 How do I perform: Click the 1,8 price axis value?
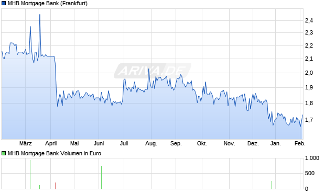[x=309, y=103]
